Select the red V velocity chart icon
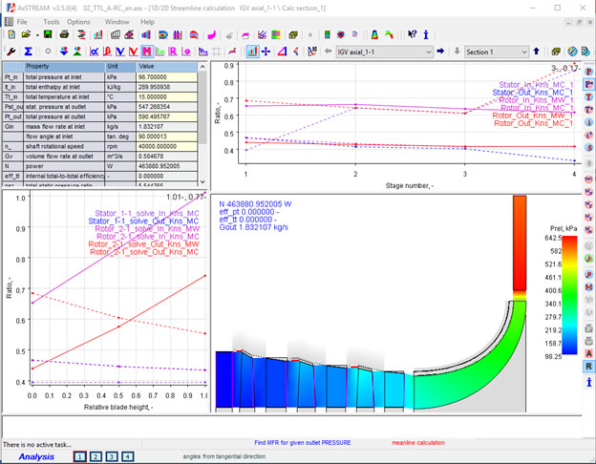Image resolution: width=596 pixels, height=464 pixels. [133, 52]
